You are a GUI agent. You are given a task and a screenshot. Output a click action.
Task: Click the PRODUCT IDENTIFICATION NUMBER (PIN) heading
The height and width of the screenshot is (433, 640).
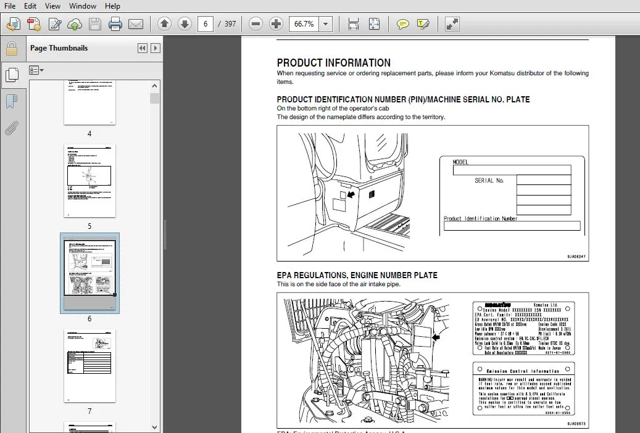[x=403, y=99]
